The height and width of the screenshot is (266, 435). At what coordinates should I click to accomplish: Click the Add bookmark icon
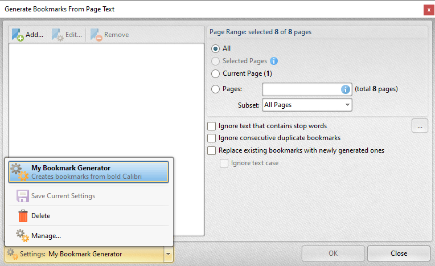tap(18, 35)
